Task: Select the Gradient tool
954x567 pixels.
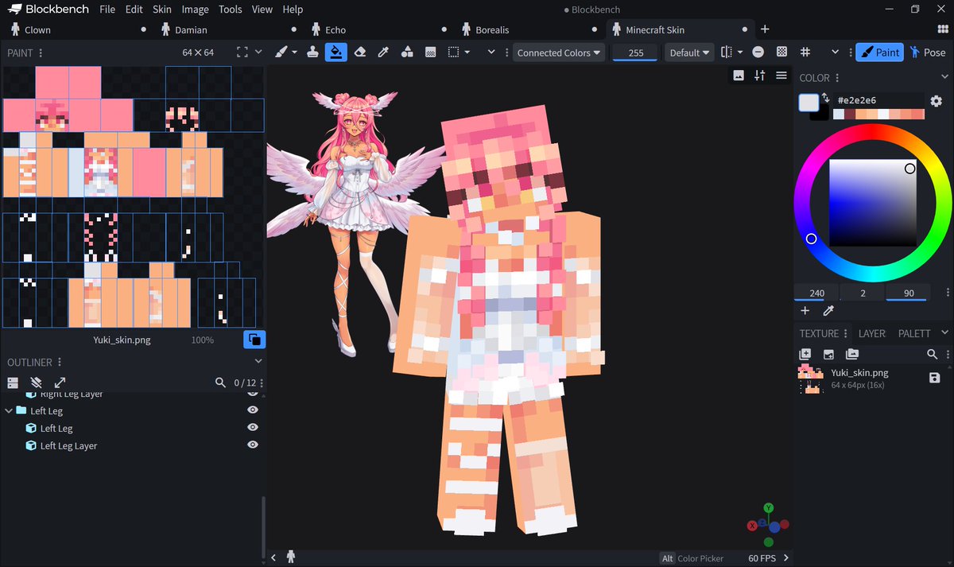Action: 430,52
